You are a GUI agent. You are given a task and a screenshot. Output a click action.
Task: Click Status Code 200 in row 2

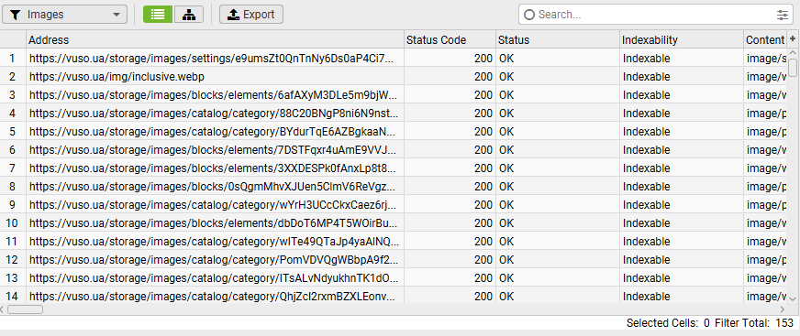click(450, 77)
